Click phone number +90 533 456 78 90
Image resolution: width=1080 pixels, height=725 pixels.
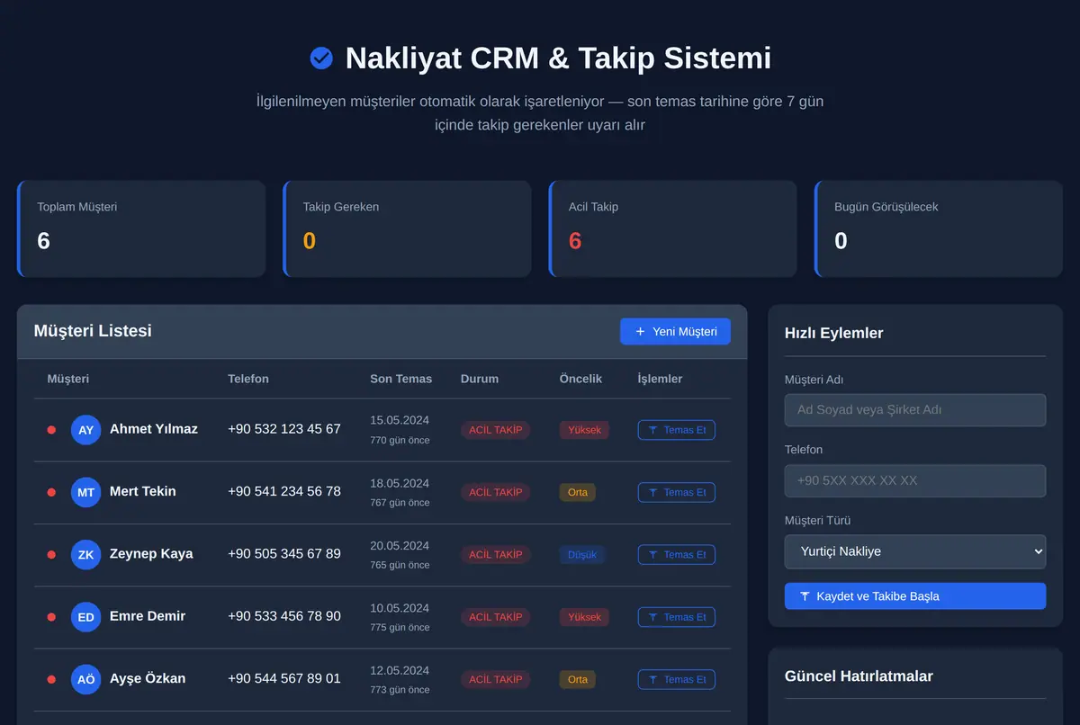click(284, 616)
